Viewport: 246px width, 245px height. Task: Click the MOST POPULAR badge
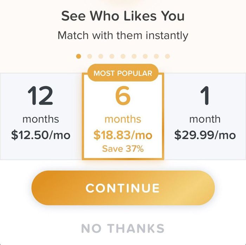point(123,73)
